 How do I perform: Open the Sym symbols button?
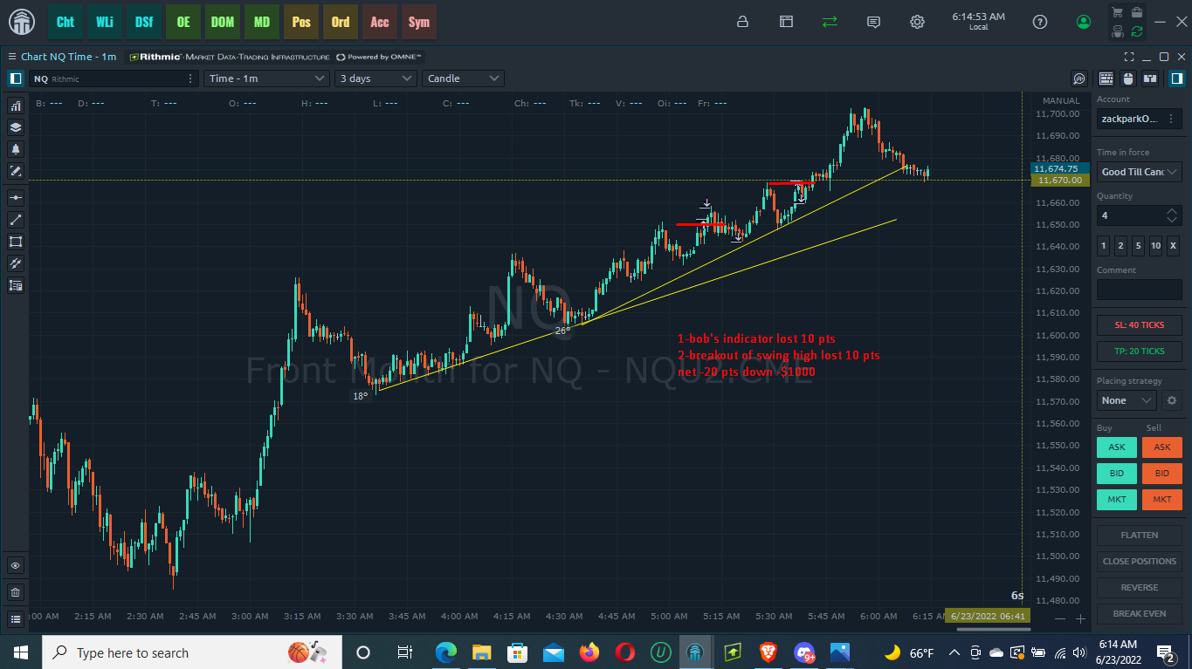[419, 22]
